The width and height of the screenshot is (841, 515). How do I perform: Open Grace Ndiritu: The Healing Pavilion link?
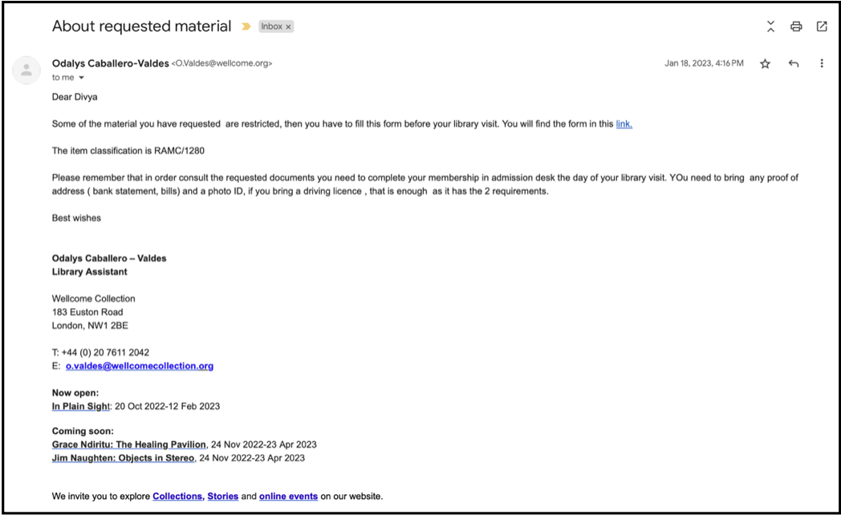128,444
